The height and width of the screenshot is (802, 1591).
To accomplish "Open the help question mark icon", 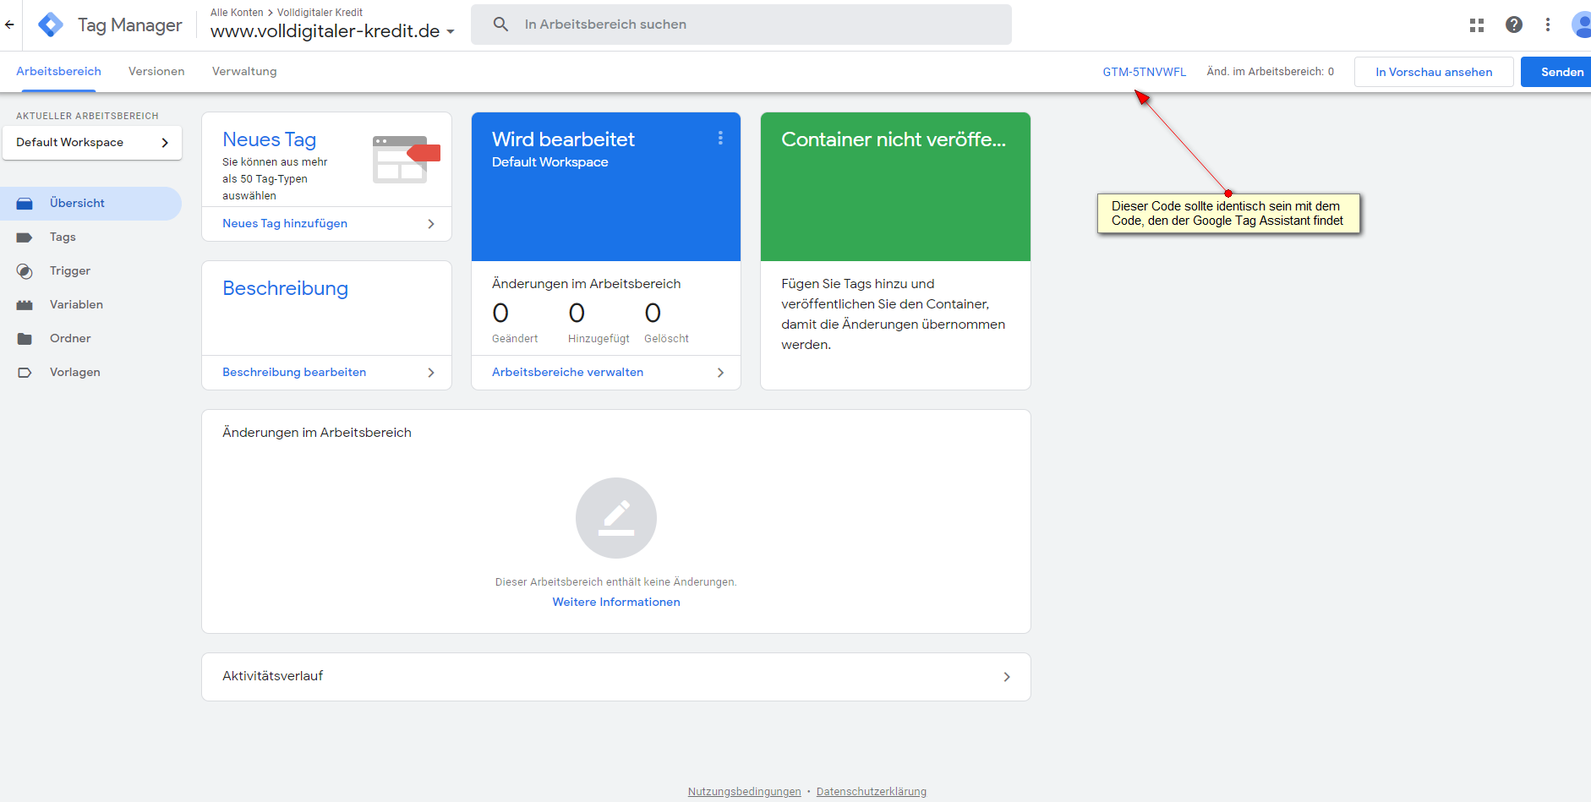I will click(1514, 25).
